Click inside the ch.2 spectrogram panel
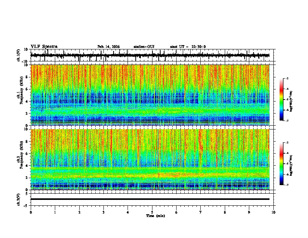This screenshot has width=308, height=238. pyautogui.click(x=150, y=159)
